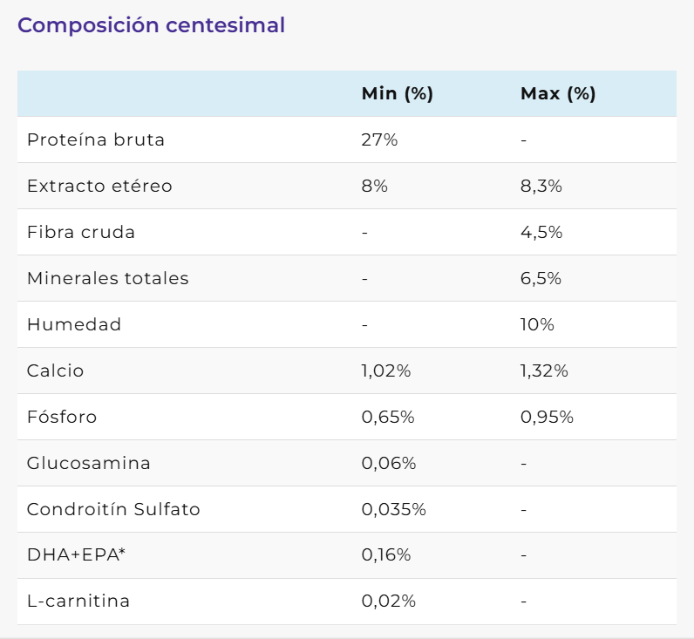Click the 27% protein minimum value
The width and height of the screenshot is (694, 639).
(379, 139)
